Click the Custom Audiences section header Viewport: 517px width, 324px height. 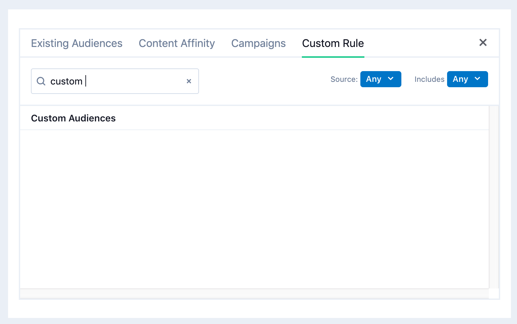coord(73,118)
